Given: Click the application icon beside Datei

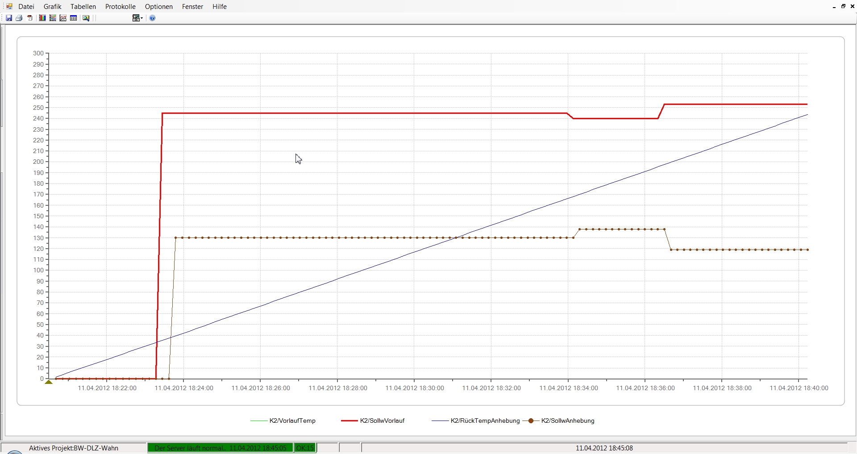Looking at the screenshot, I should tap(9, 7).
